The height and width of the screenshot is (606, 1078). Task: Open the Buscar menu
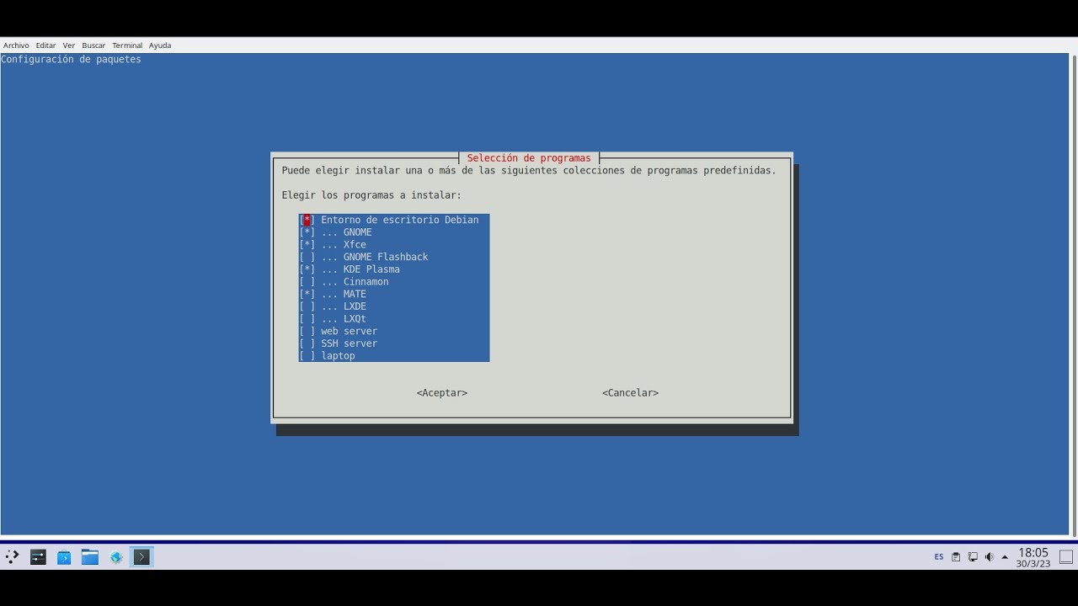pyautogui.click(x=93, y=45)
